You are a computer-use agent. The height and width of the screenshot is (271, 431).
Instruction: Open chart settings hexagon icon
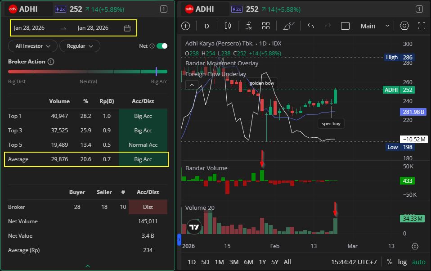(x=404, y=26)
